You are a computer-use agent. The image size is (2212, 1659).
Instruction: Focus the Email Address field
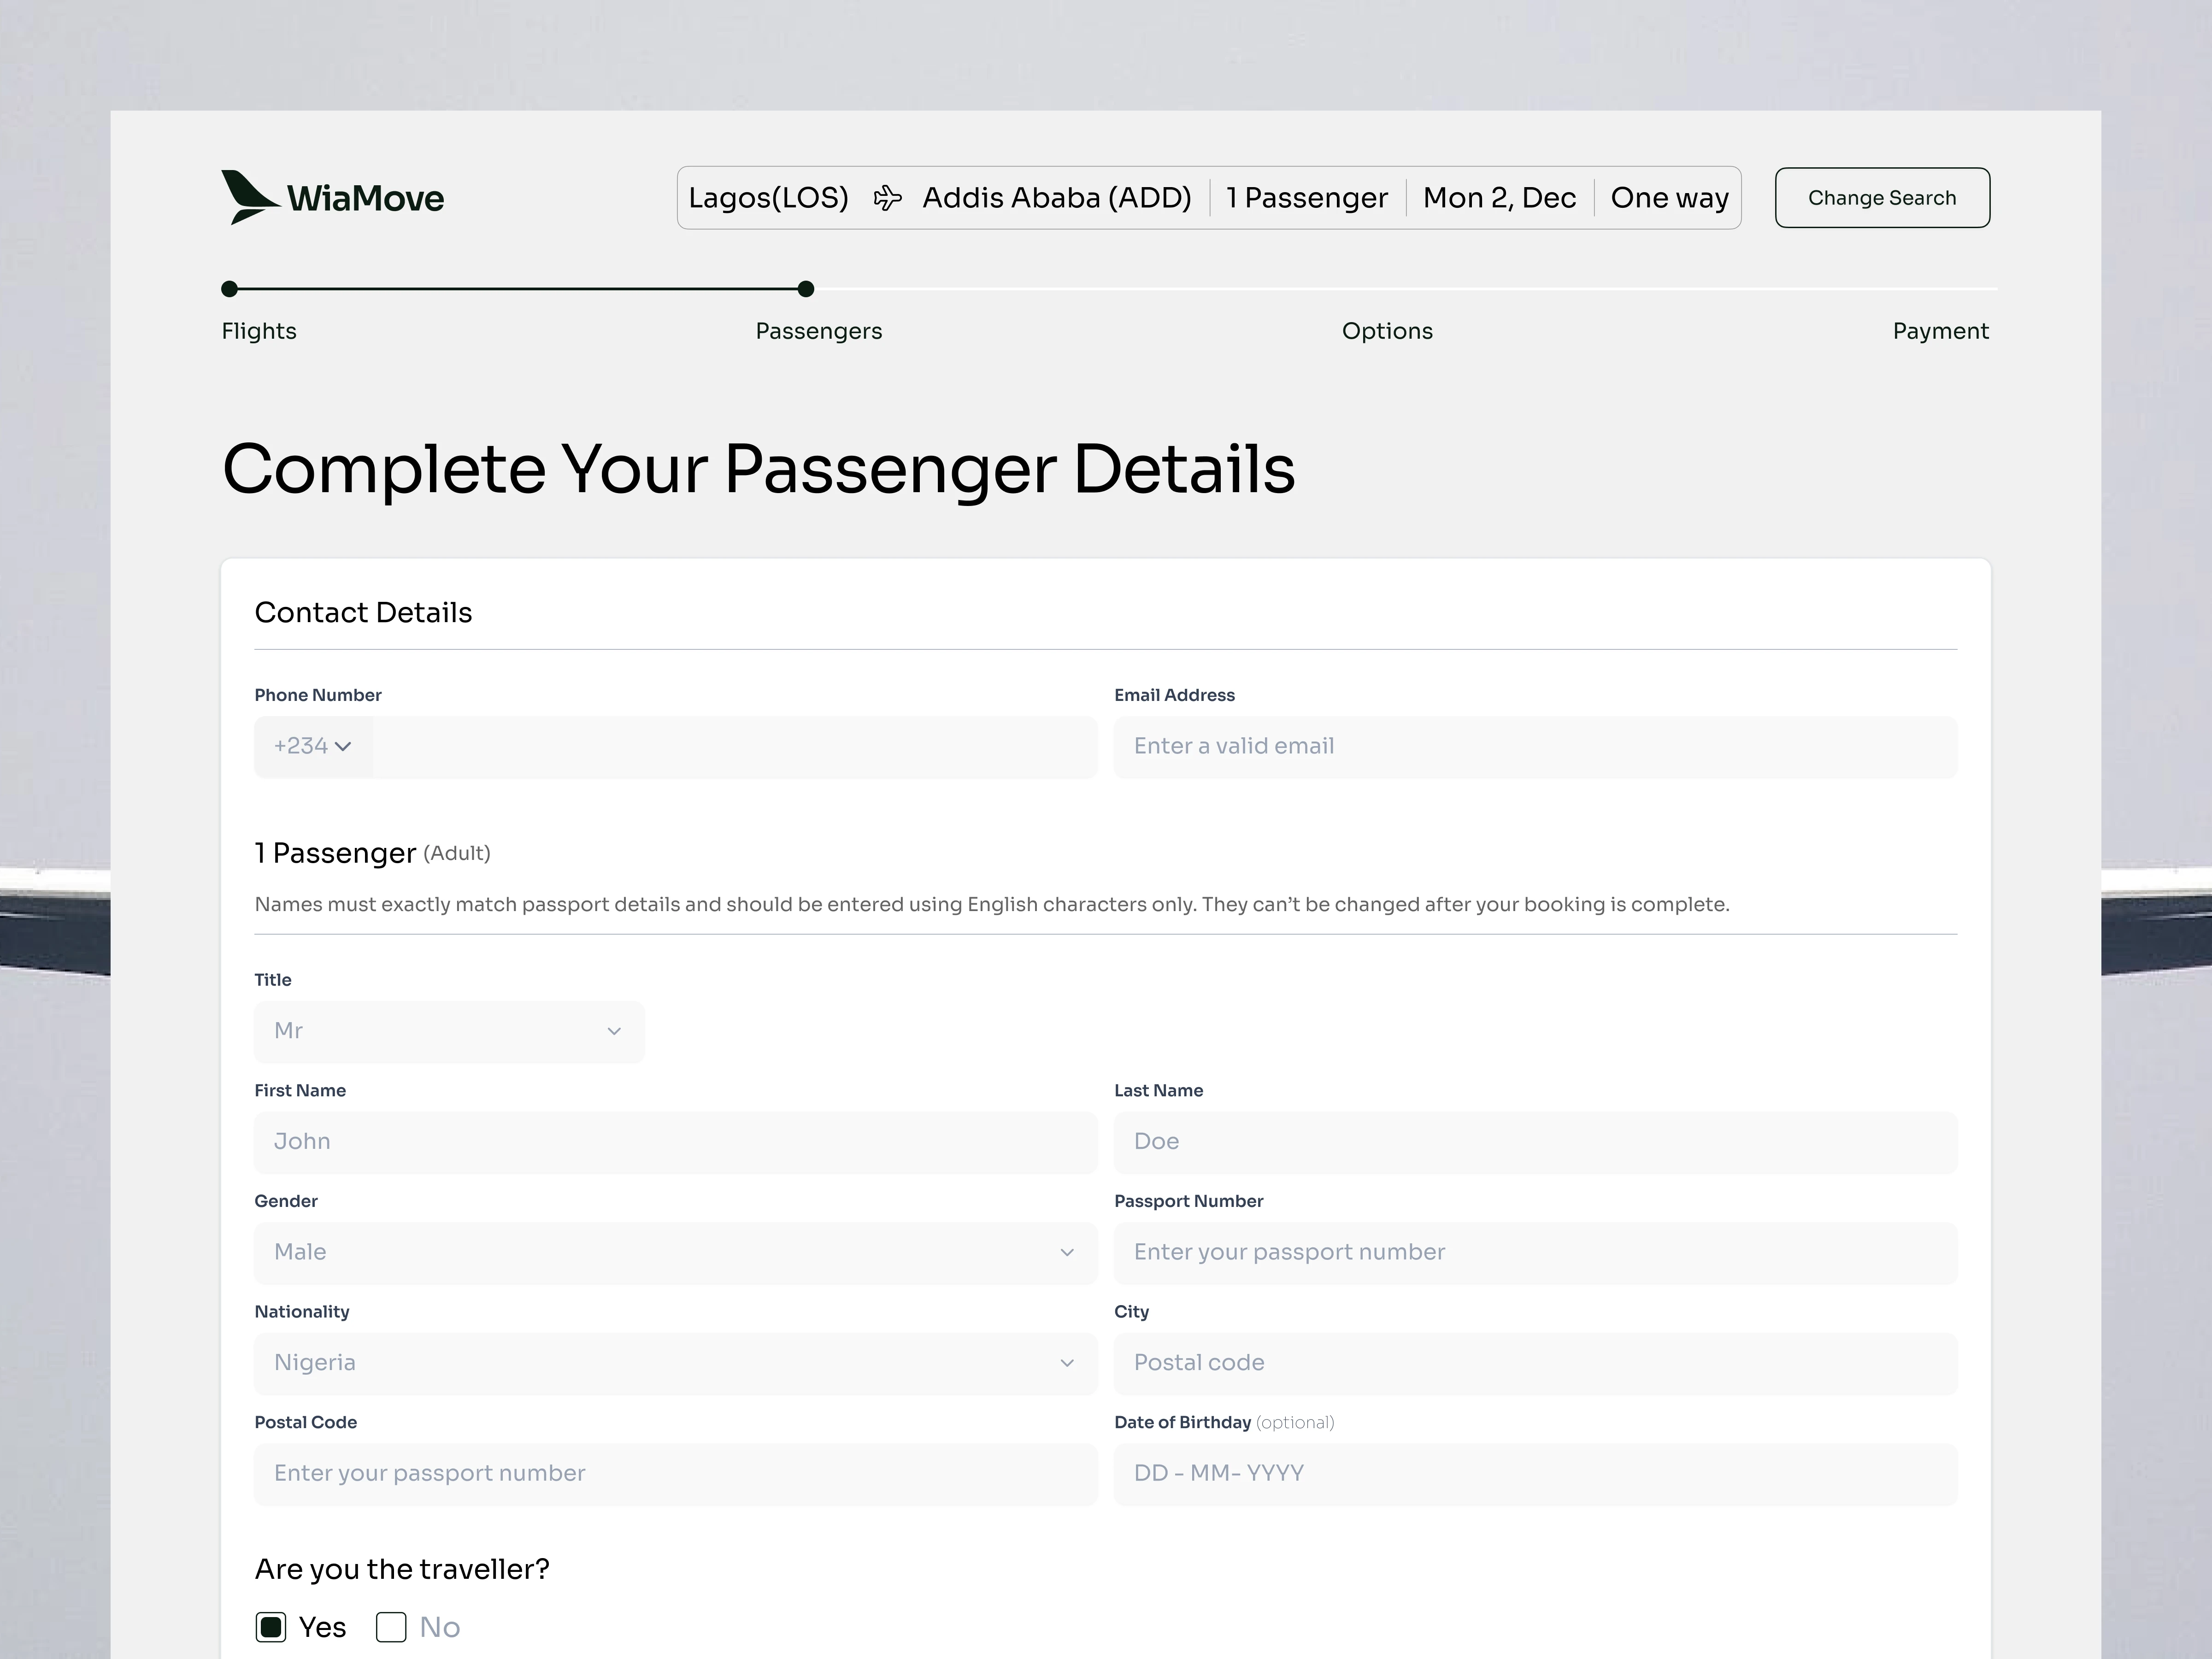click(x=1535, y=747)
